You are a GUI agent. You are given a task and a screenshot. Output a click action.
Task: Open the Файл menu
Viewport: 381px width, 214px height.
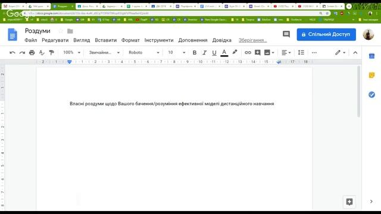tap(30, 40)
